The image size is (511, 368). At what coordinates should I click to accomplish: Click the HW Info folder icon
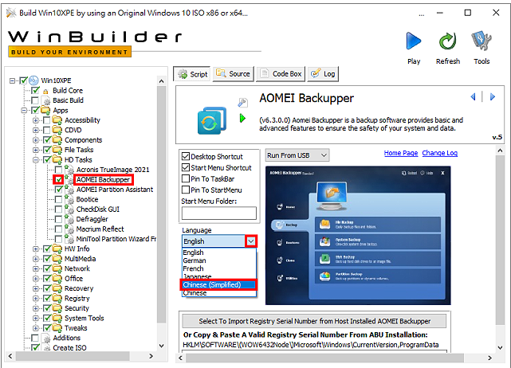tap(57, 249)
